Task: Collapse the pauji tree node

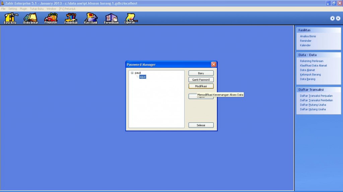Action: coord(132,73)
